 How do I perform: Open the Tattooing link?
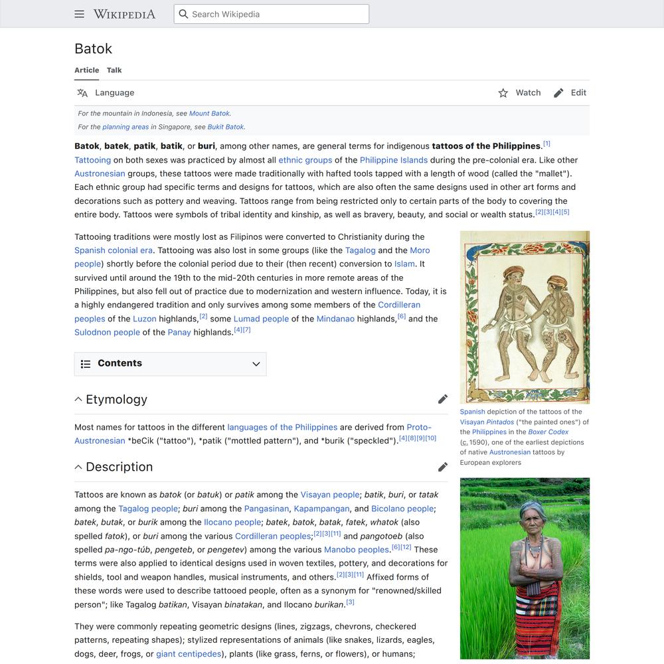[x=93, y=160]
